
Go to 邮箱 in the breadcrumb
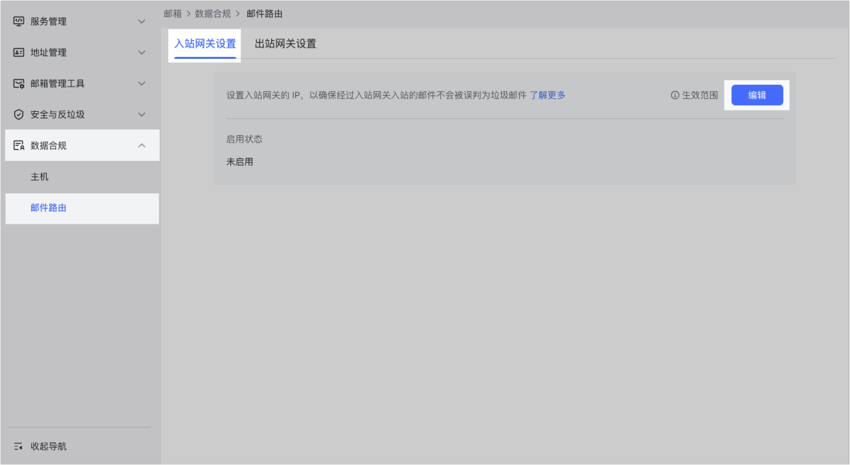click(173, 14)
